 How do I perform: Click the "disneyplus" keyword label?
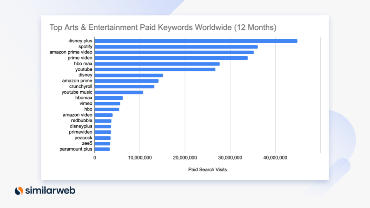tap(81, 126)
